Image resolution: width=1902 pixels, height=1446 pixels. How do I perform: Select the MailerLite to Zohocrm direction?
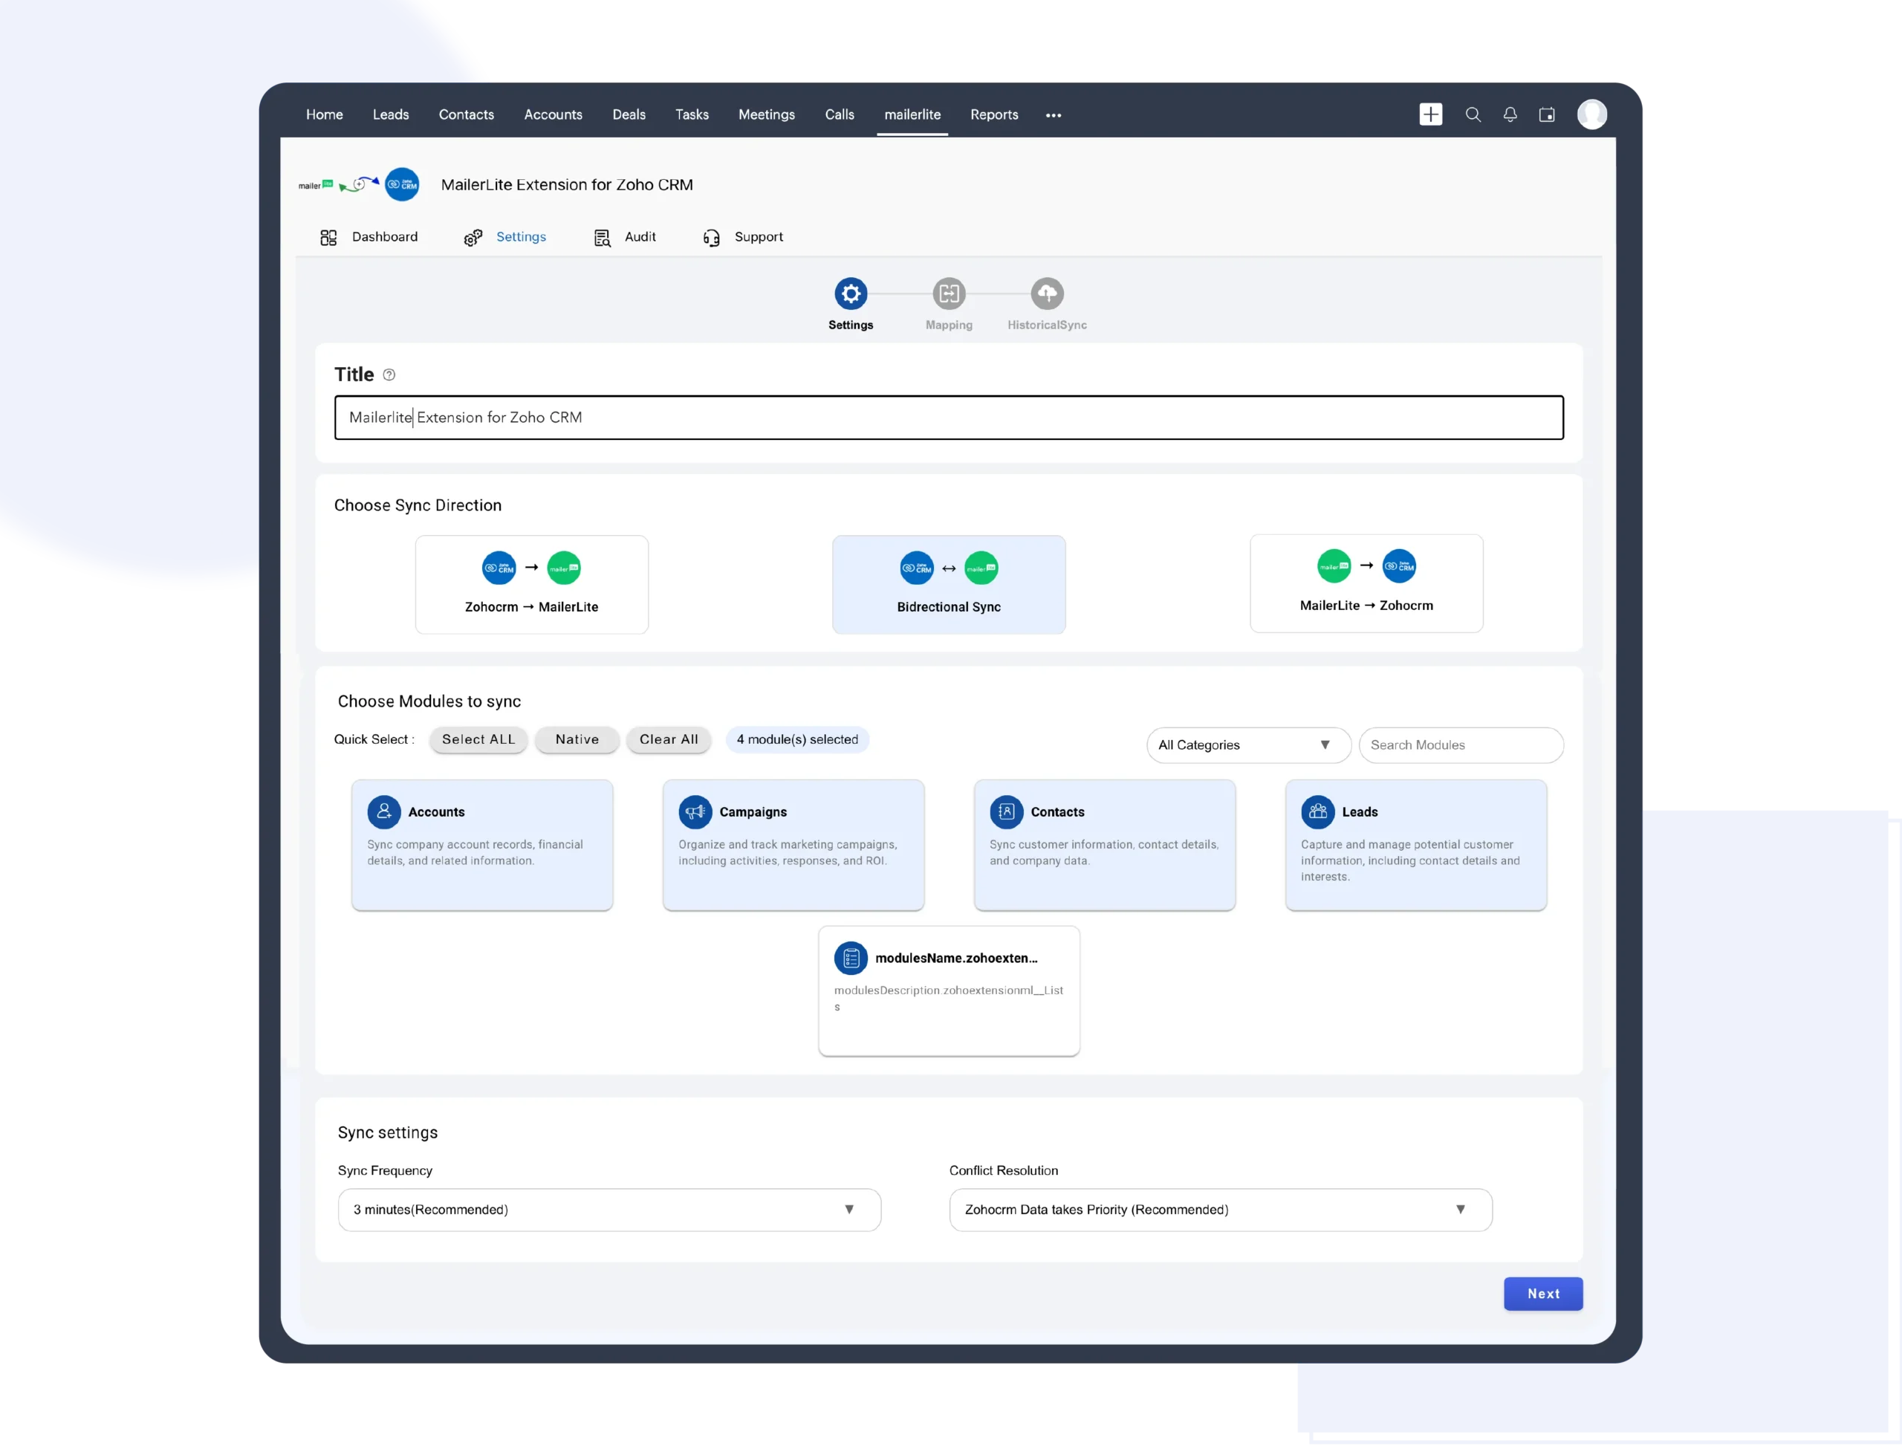[1366, 583]
